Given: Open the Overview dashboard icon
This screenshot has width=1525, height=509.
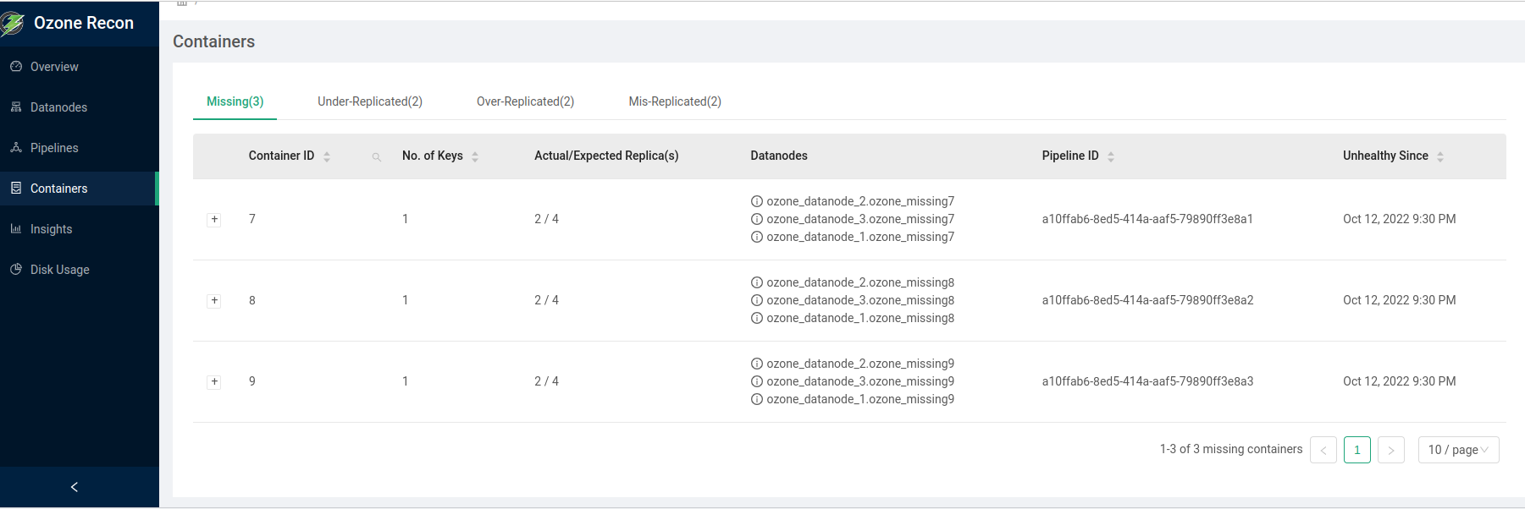Looking at the screenshot, I should (x=16, y=66).
